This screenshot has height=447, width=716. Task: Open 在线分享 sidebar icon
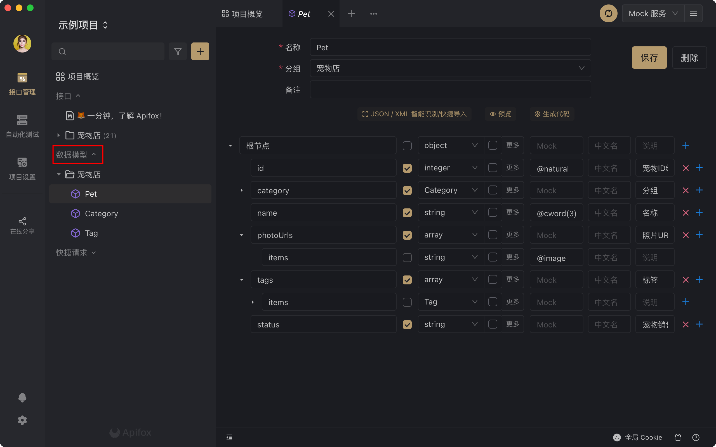[x=22, y=225]
